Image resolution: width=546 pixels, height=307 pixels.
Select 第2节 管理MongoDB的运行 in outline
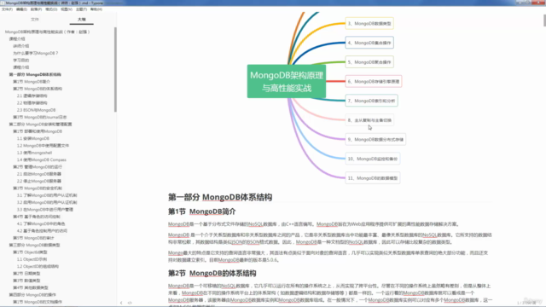(38, 167)
